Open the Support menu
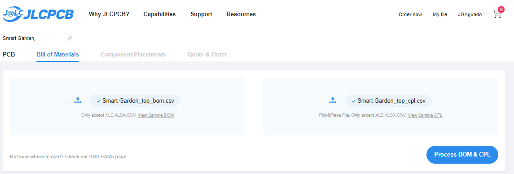The image size is (514, 174). (201, 14)
